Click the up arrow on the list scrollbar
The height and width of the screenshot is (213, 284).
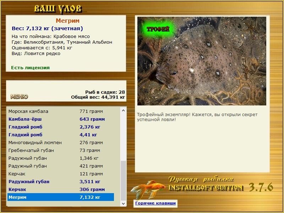(123, 110)
